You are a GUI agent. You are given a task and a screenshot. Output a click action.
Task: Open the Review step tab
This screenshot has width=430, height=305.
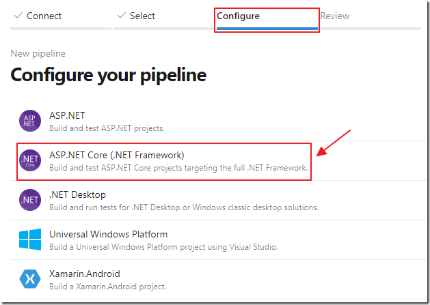(x=334, y=16)
